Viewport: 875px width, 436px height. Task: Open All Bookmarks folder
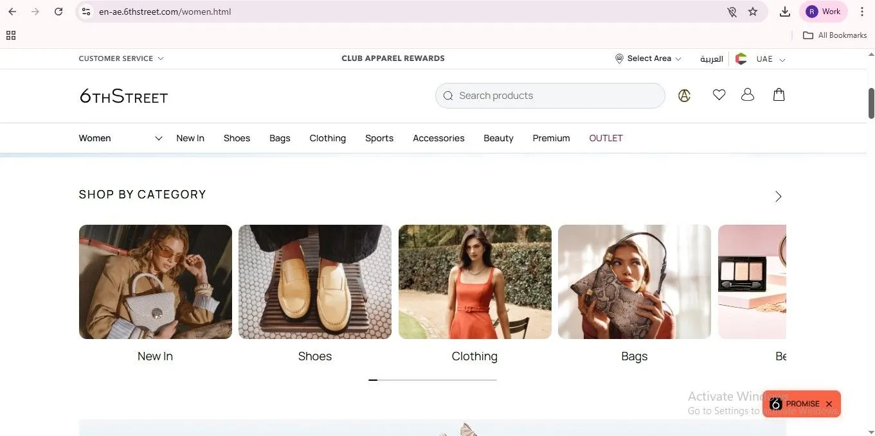pyautogui.click(x=835, y=35)
